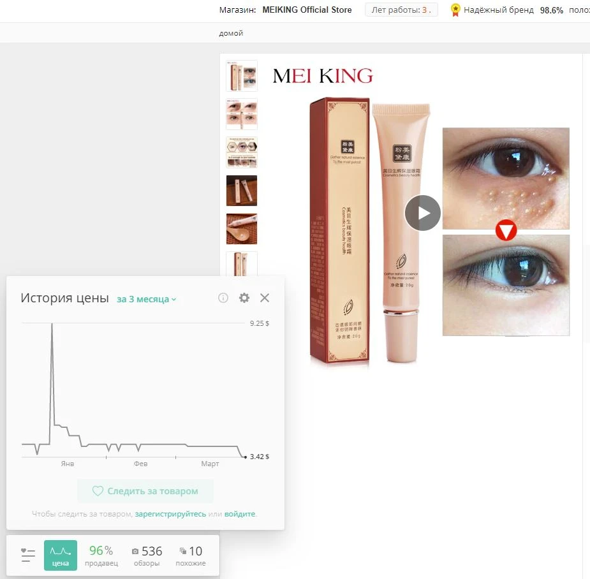Image resolution: width=590 pixels, height=579 pixels.
Task: Select the before-after eyes comparison thumbnail
Action: 242,114
